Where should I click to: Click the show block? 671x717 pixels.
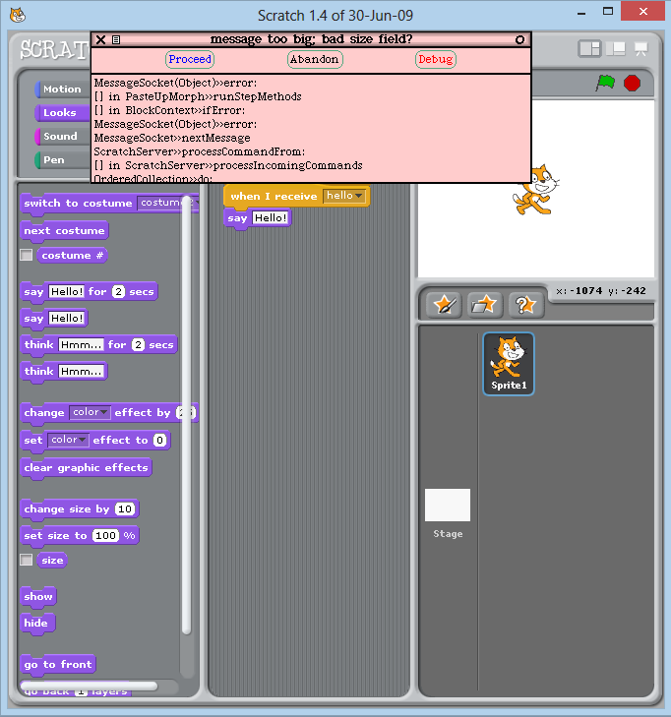click(38, 597)
